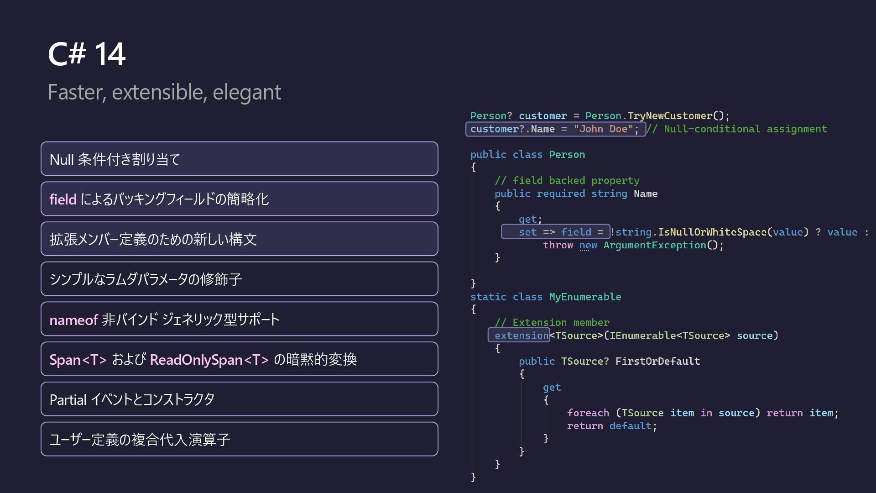Click 'public class Person' declaration
876x493 pixels.
click(527, 155)
